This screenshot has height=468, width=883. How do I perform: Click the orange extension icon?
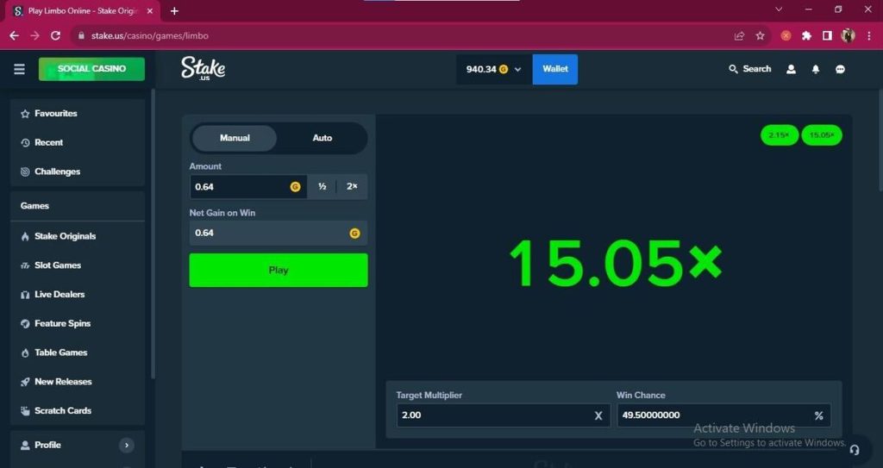pyautogui.click(x=786, y=35)
